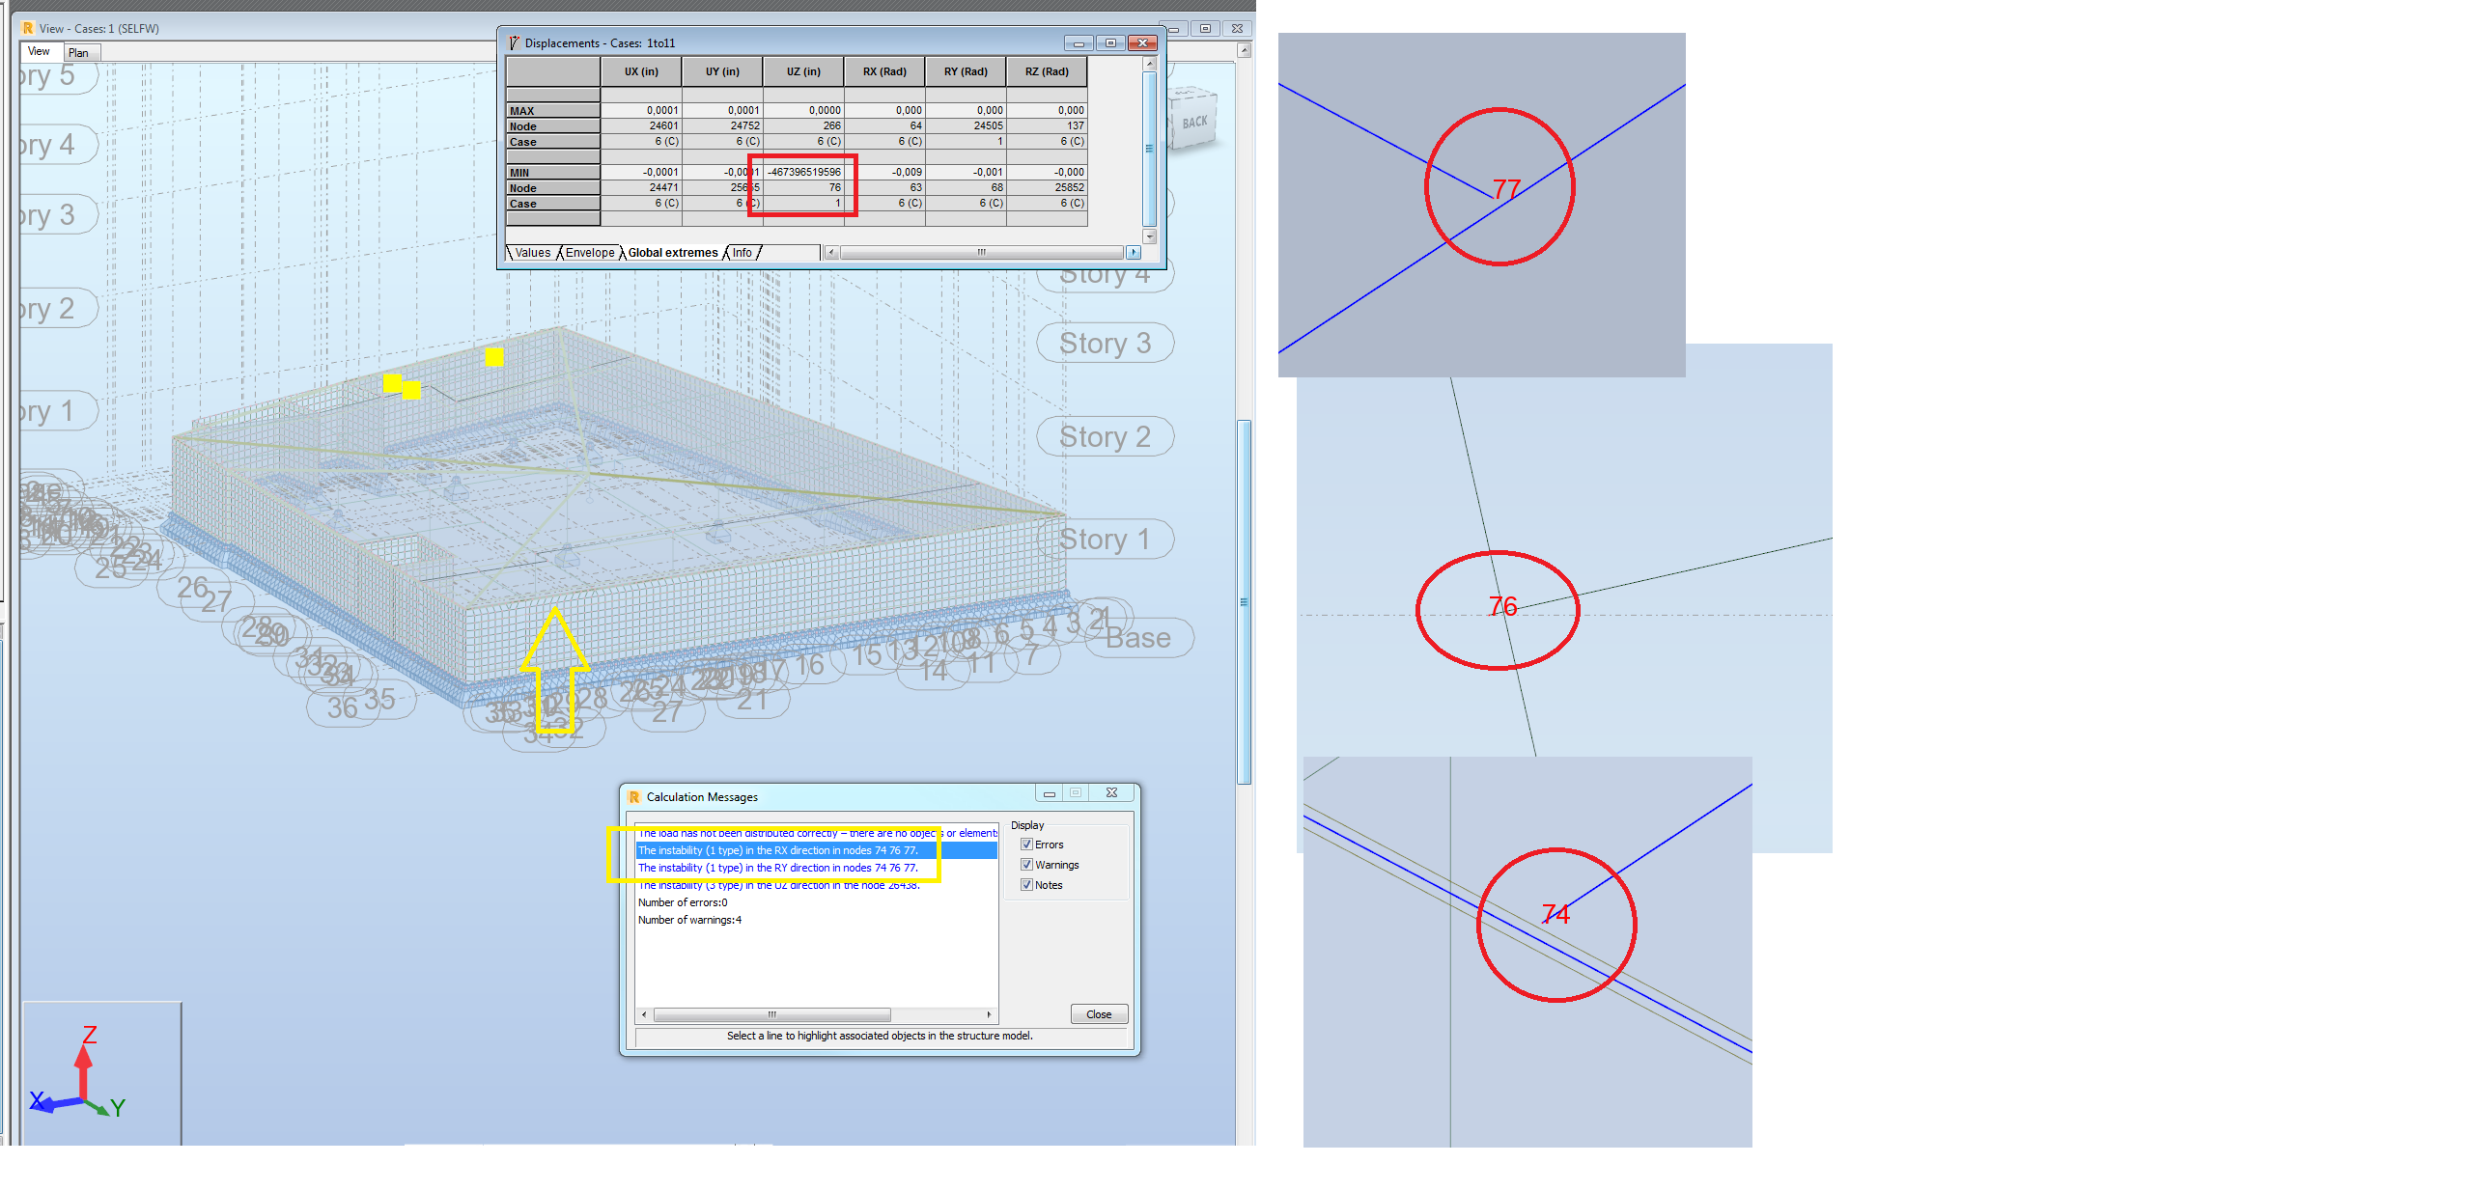Screen dimensions: 2466x1191
Task: Click the MIN UZ value -467396519596
Action: point(803,172)
